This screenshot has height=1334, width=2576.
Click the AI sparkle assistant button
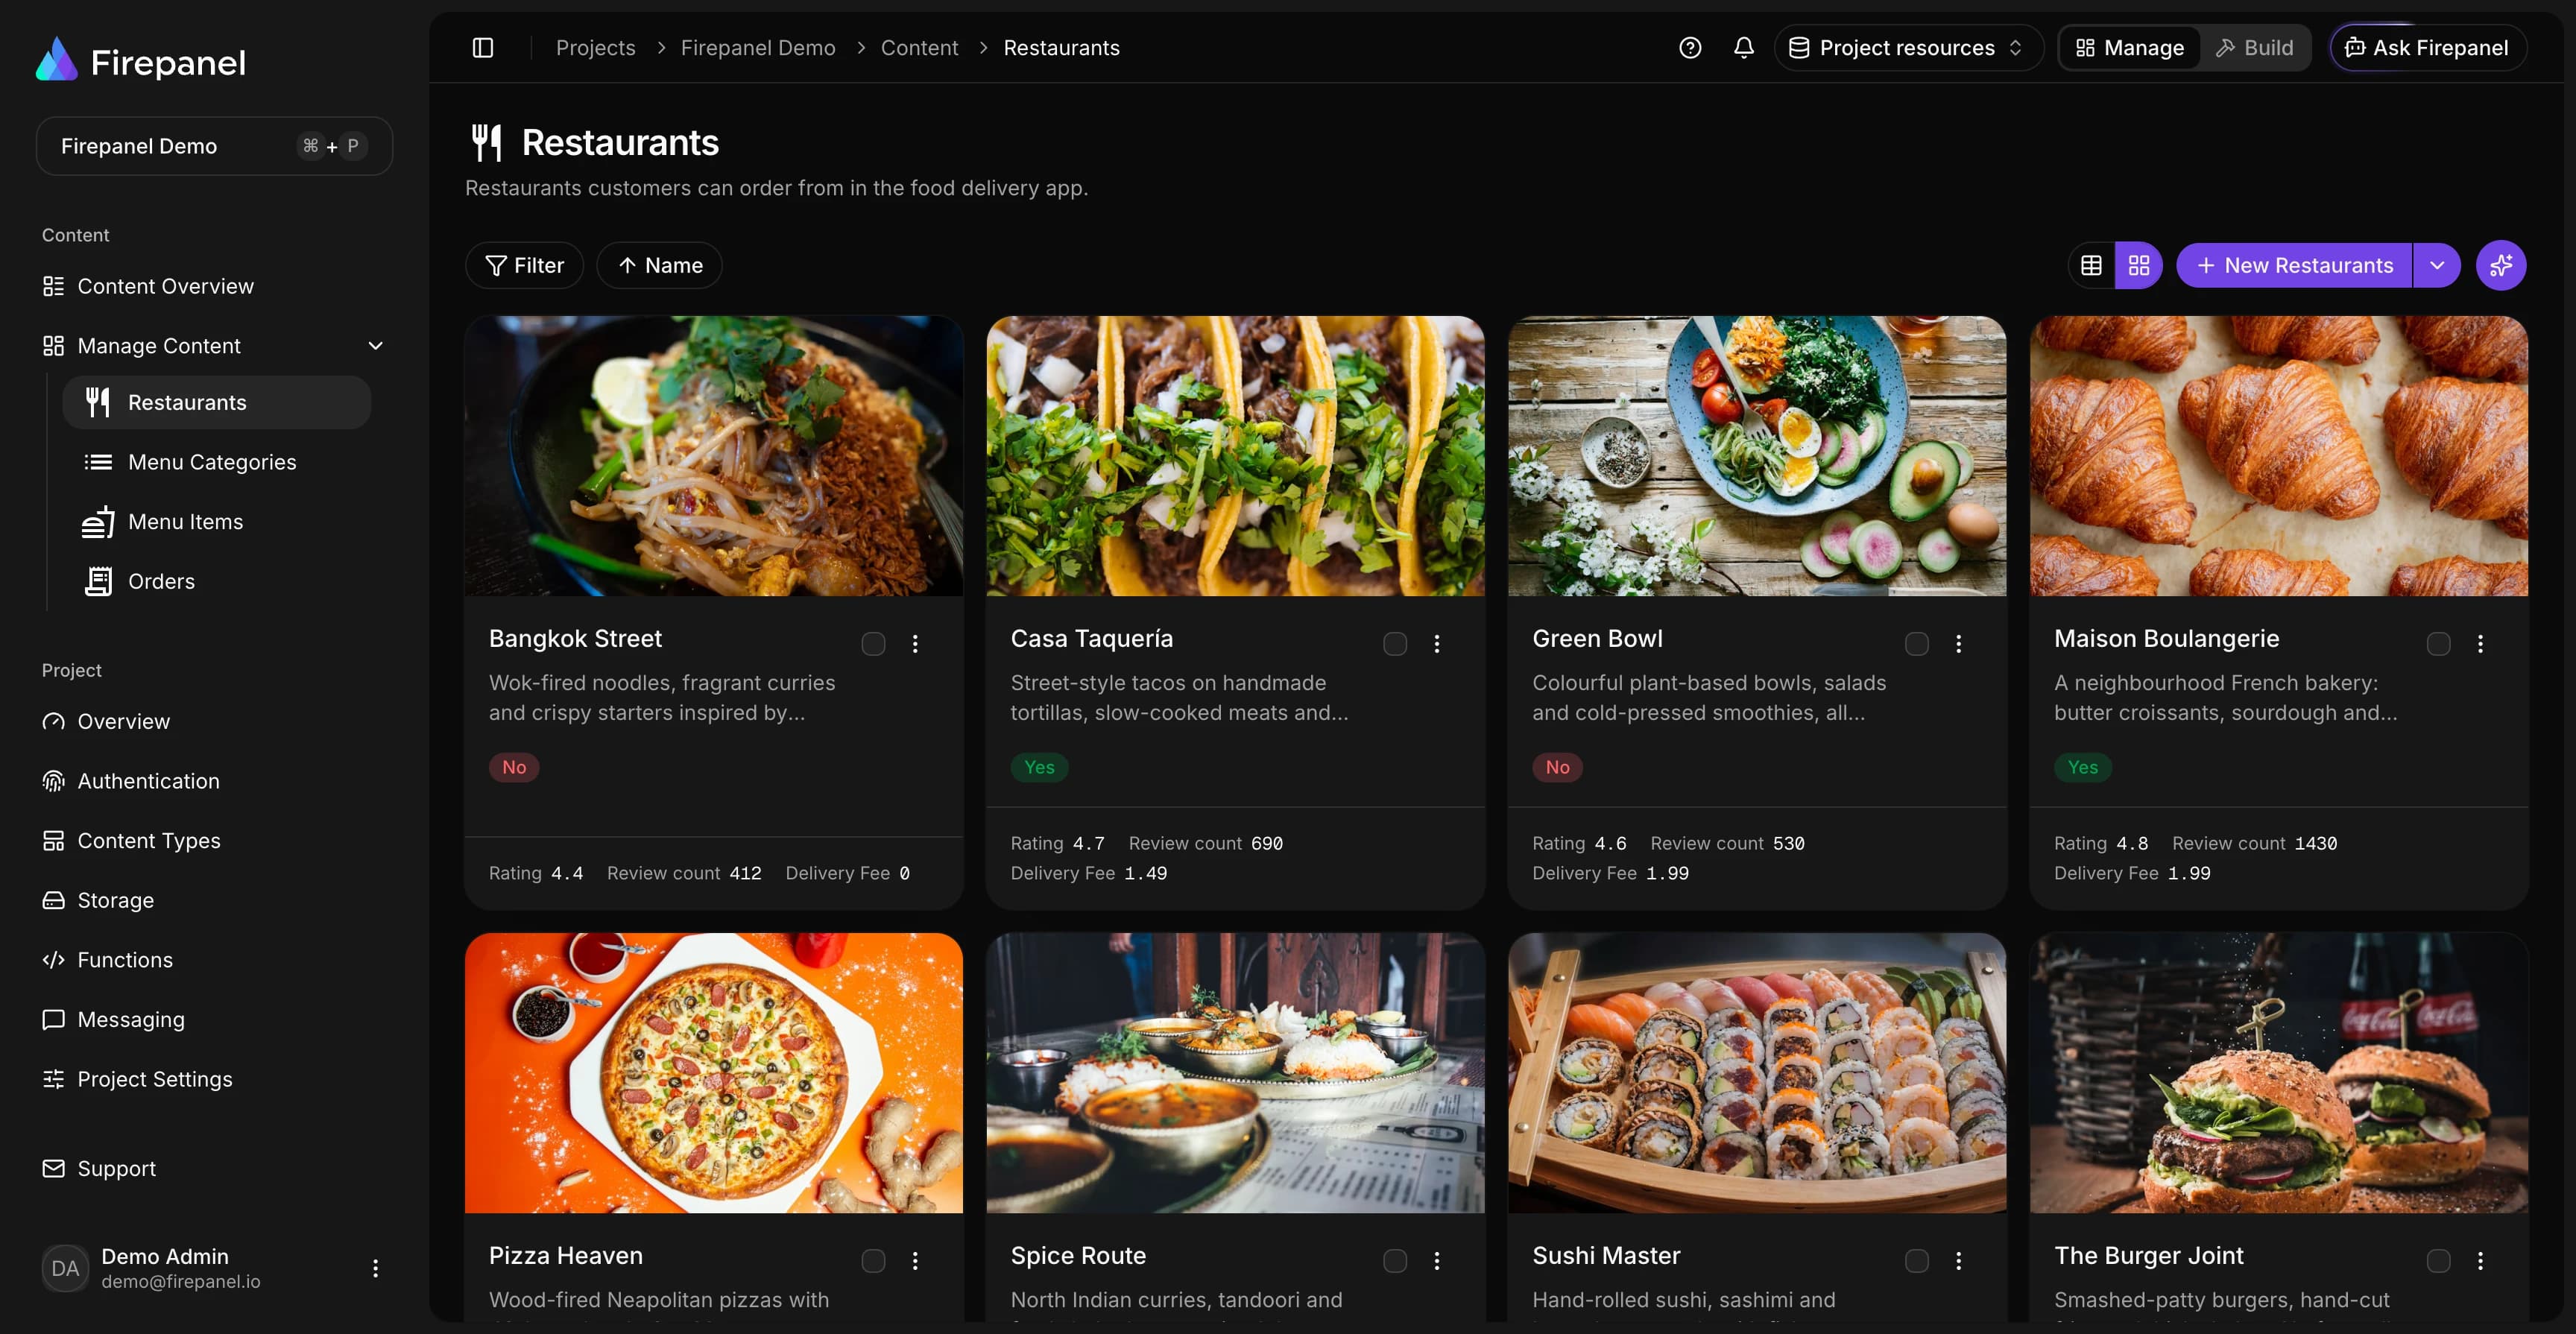[x=2501, y=265]
